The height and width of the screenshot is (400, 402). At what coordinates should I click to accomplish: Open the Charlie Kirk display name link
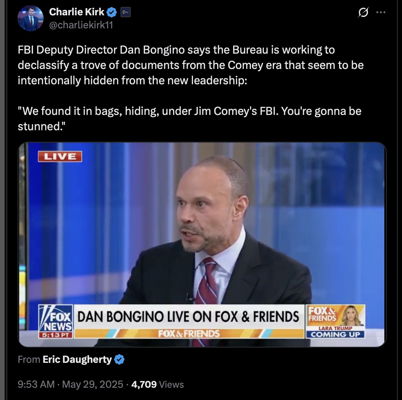76,12
